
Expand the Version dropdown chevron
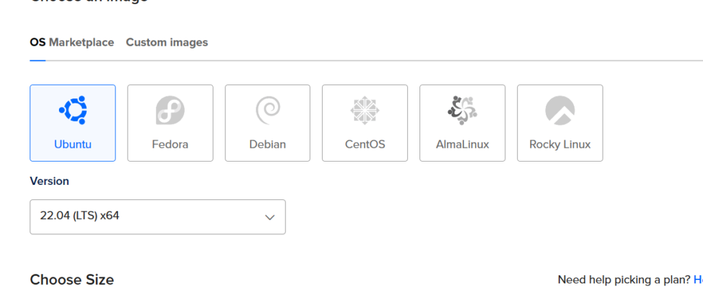(x=270, y=217)
